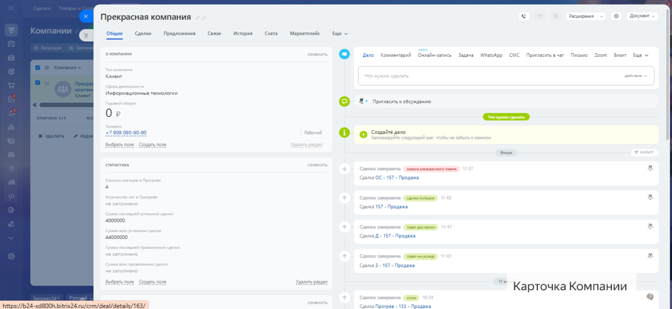This screenshot has width=672, height=309.
Task: Open the analytics bar chart sidebar icon
Action: 11,127
